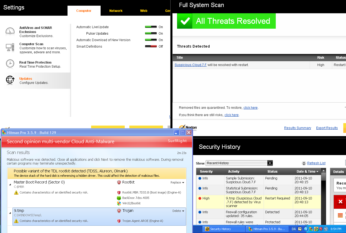The width and height of the screenshot is (346, 233).
Task: Click the red shield icon beside Rootkit
Action: pos(119,182)
